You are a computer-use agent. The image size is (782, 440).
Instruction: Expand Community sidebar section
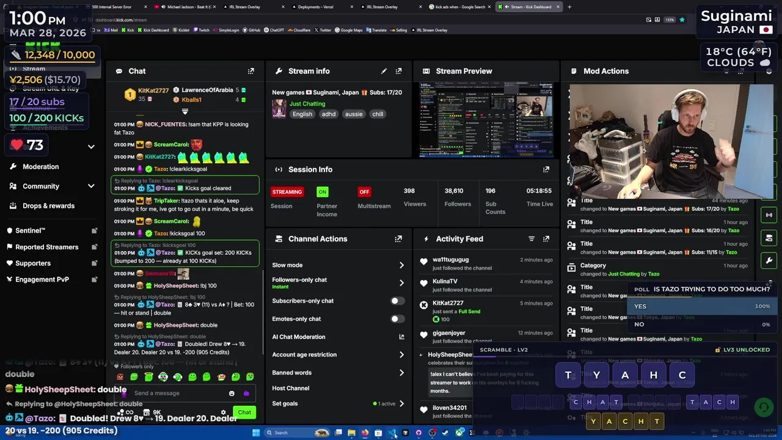pyautogui.click(x=91, y=186)
